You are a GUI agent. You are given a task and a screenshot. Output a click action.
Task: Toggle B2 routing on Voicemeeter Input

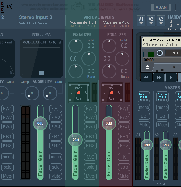tap(90, 145)
